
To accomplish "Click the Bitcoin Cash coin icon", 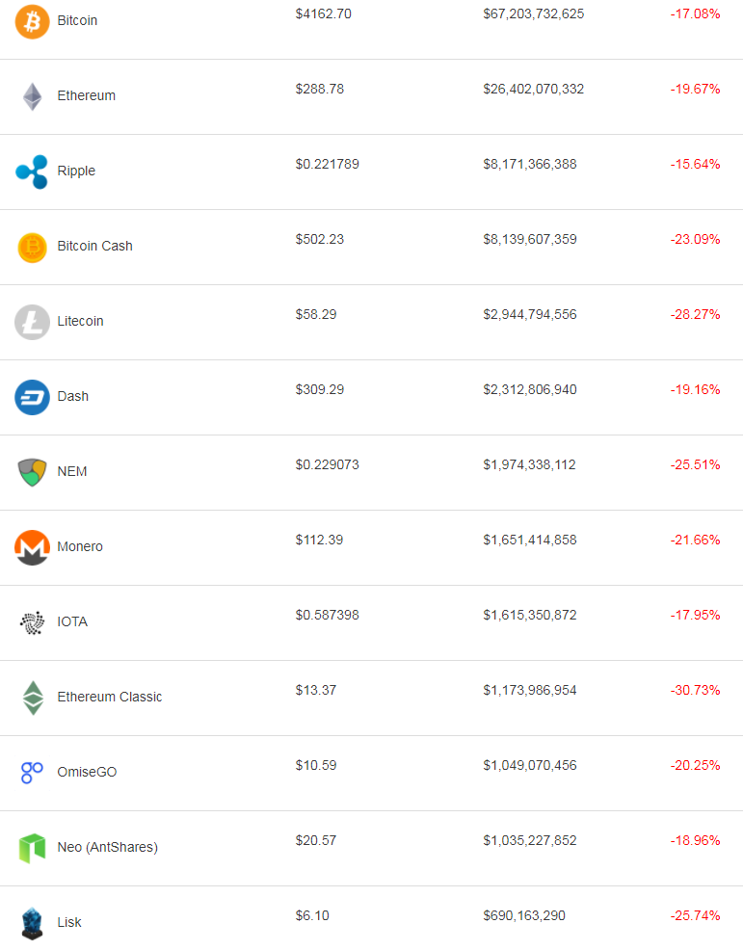I will pyautogui.click(x=32, y=247).
